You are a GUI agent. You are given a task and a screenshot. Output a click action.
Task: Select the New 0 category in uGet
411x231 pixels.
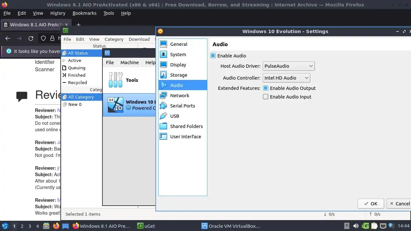pyautogui.click(x=82, y=104)
